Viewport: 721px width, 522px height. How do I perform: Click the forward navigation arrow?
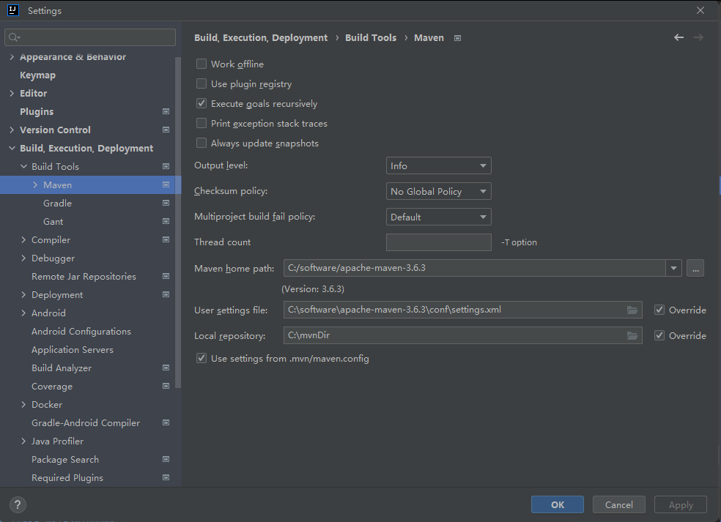click(698, 37)
